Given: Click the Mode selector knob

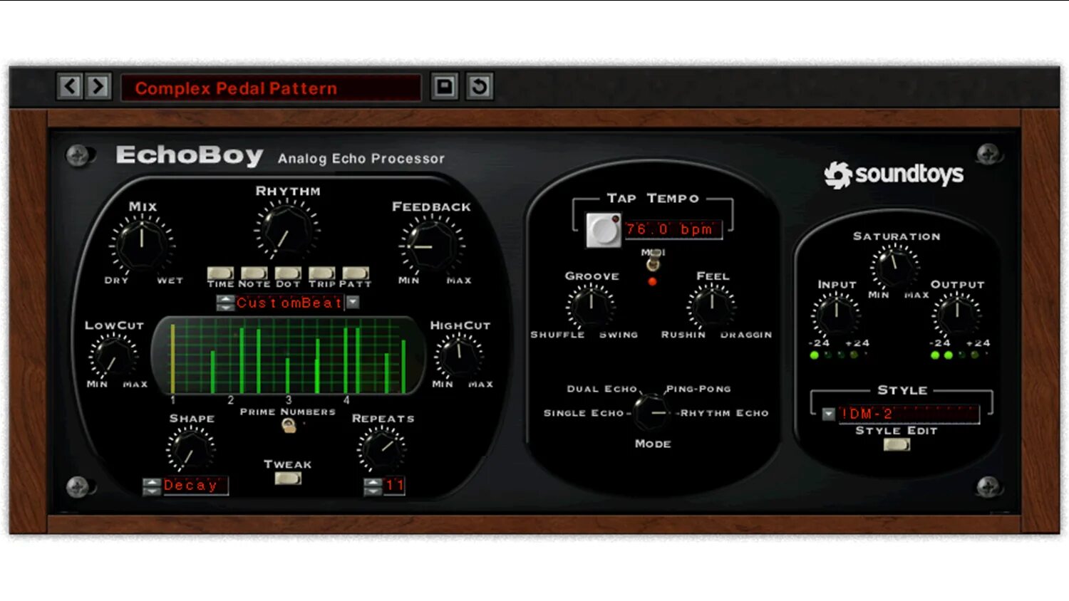Looking at the screenshot, I should click(x=651, y=412).
